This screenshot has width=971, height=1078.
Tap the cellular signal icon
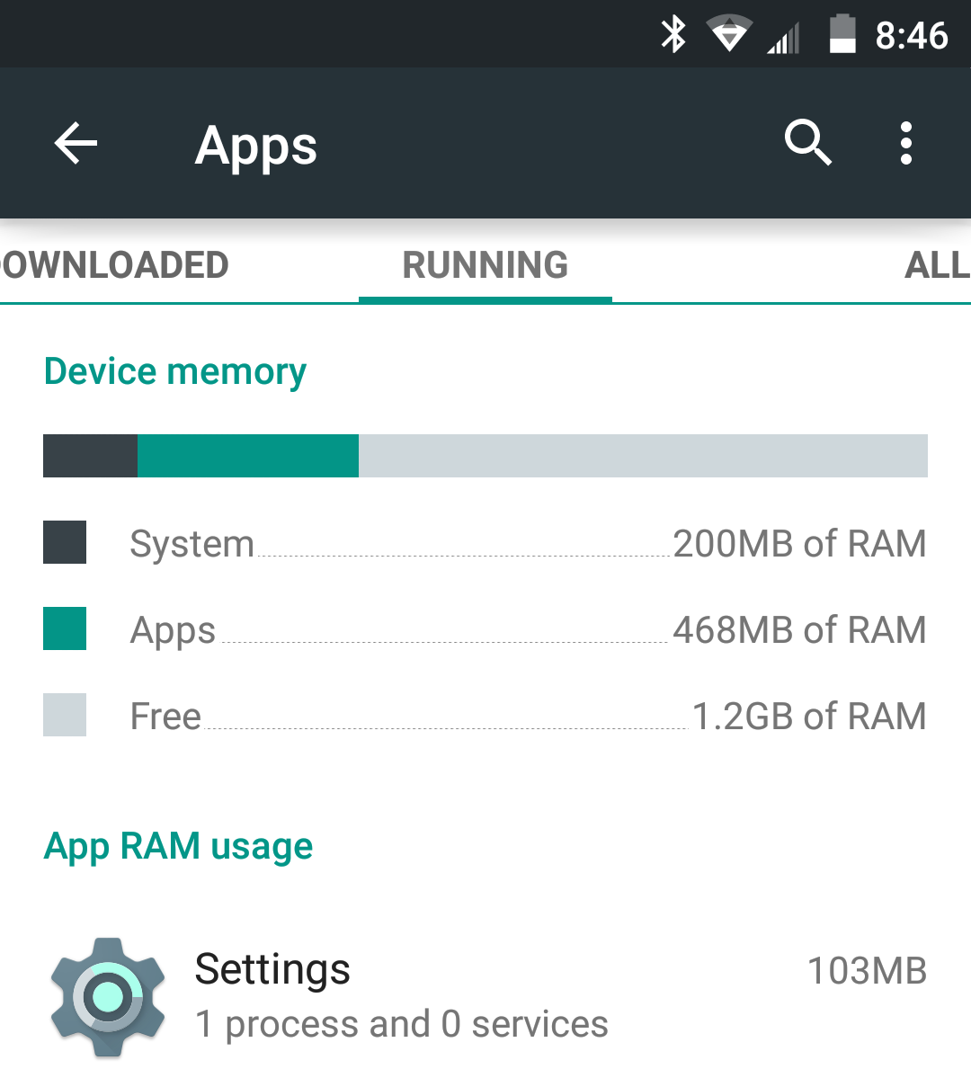(x=783, y=37)
